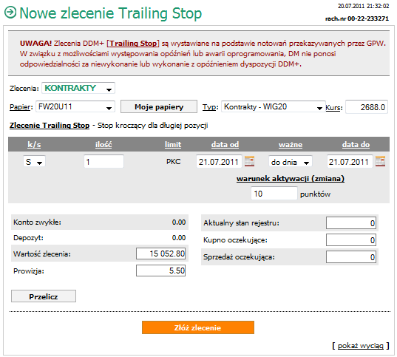Click the ilość quantity input field
The image size is (397, 357).
[x=104, y=162]
